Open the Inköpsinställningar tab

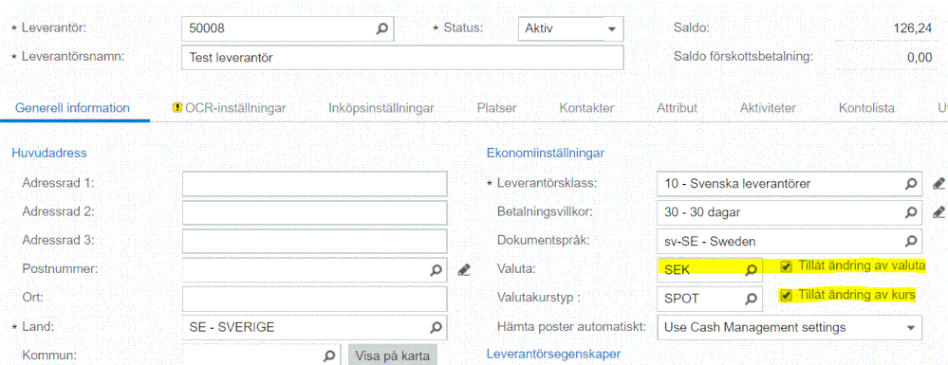coord(381,108)
